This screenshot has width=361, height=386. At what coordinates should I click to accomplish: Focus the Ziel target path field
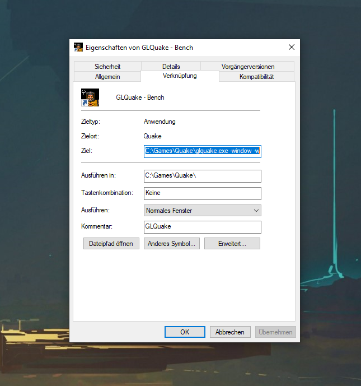pos(203,151)
